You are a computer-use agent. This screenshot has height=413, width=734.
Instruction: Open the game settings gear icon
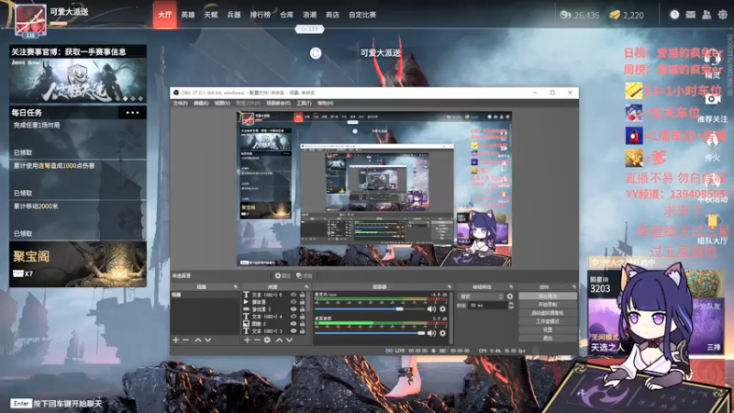point(723,15)
